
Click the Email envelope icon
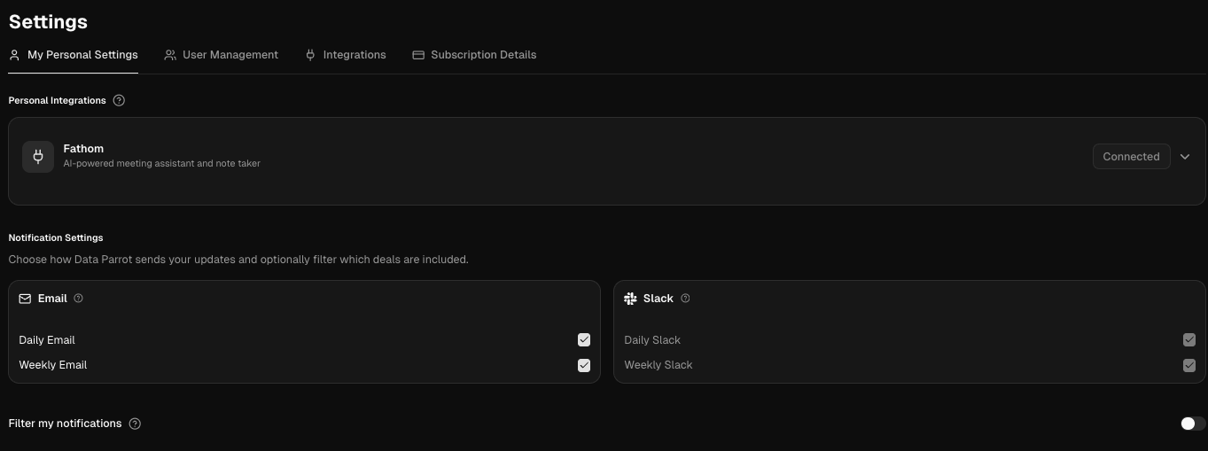click(x=25, y=299)
